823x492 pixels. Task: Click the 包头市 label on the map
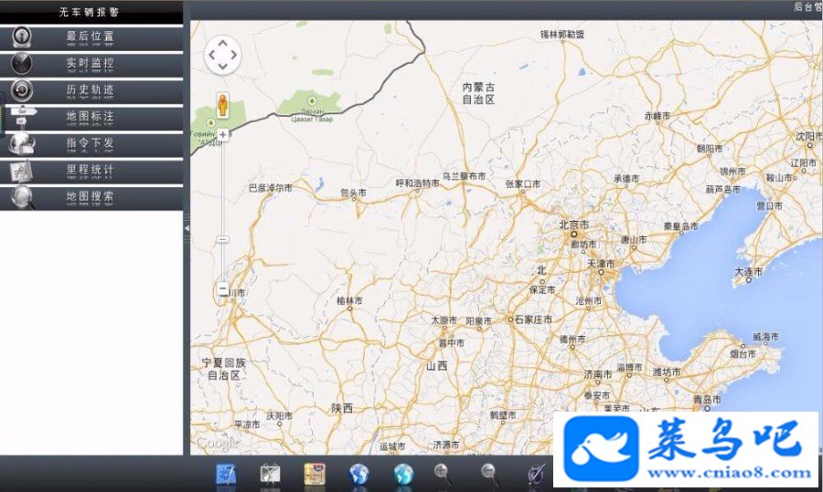coord(353,193)
